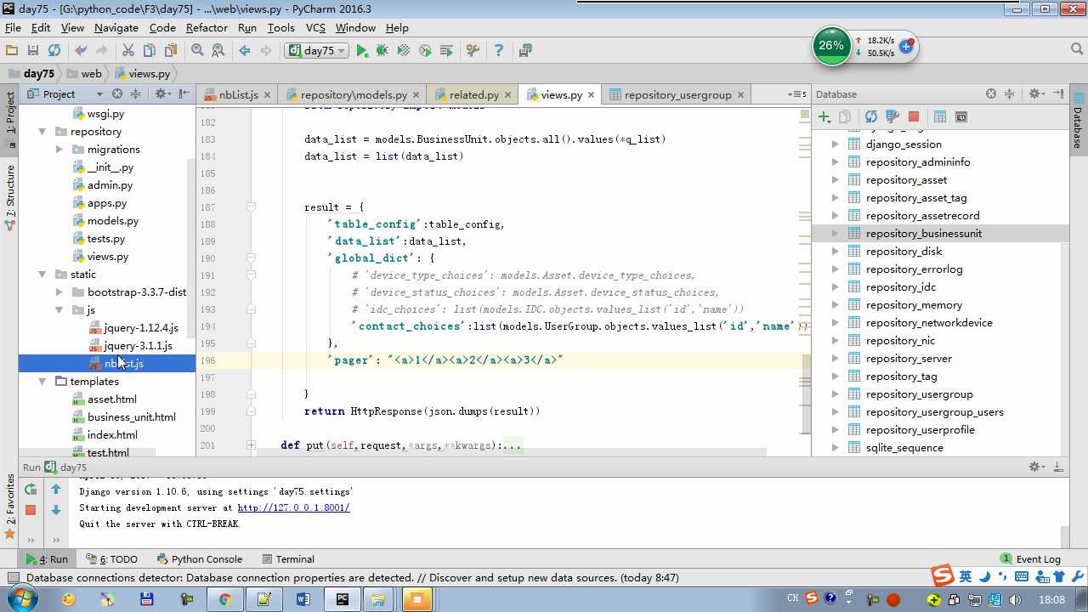Click the Find magnifier icon
The image size is (1088, 612).
tap(197, 51)
